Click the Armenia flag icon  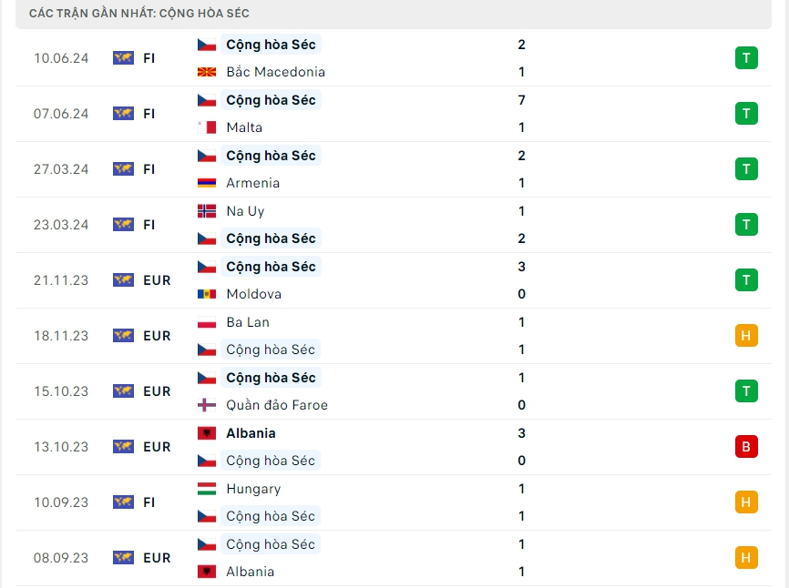point(207,183)
